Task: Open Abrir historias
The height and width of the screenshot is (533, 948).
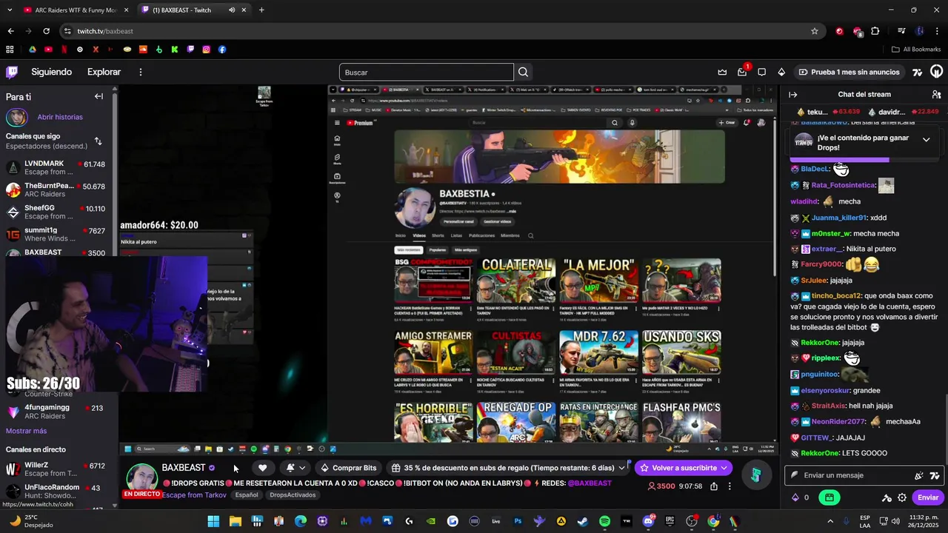Action: click(60, 117)
